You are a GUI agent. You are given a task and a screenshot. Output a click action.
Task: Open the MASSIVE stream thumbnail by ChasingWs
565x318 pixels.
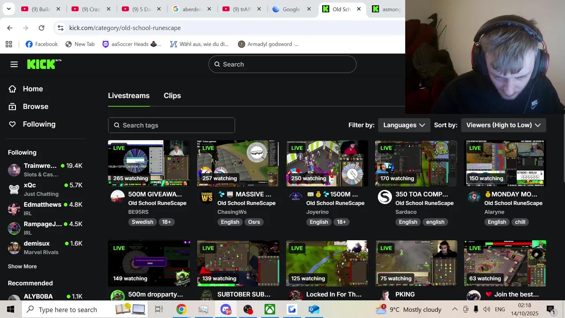[x=238, y=163]
